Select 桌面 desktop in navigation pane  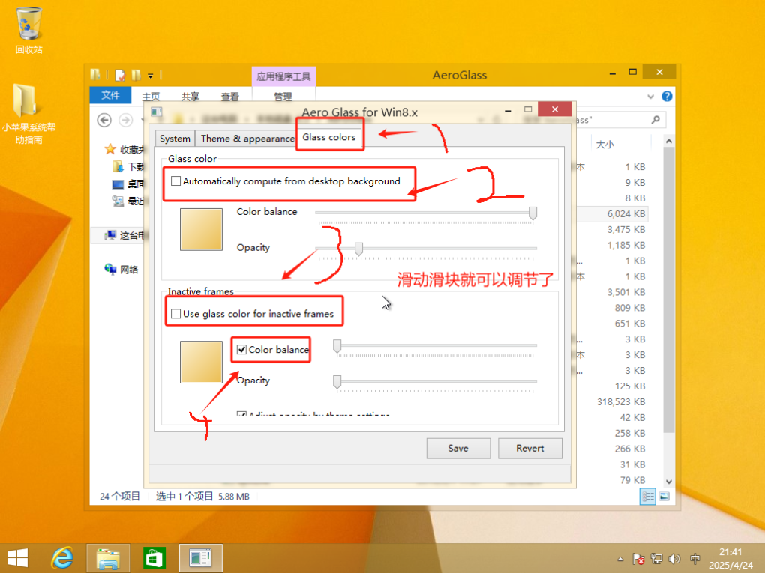point(128,184)
